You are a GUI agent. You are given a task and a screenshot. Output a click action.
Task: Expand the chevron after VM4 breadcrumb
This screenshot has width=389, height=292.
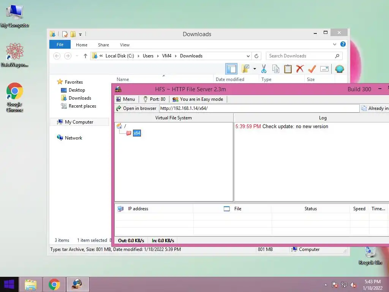click(x=176, y=56)
